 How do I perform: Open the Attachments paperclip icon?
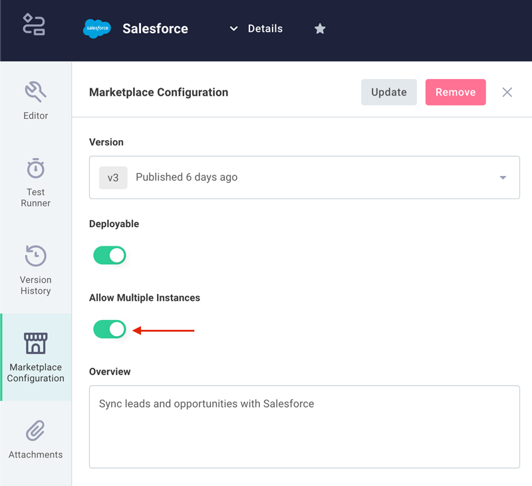pyautogui.click(x=36, y=430)
